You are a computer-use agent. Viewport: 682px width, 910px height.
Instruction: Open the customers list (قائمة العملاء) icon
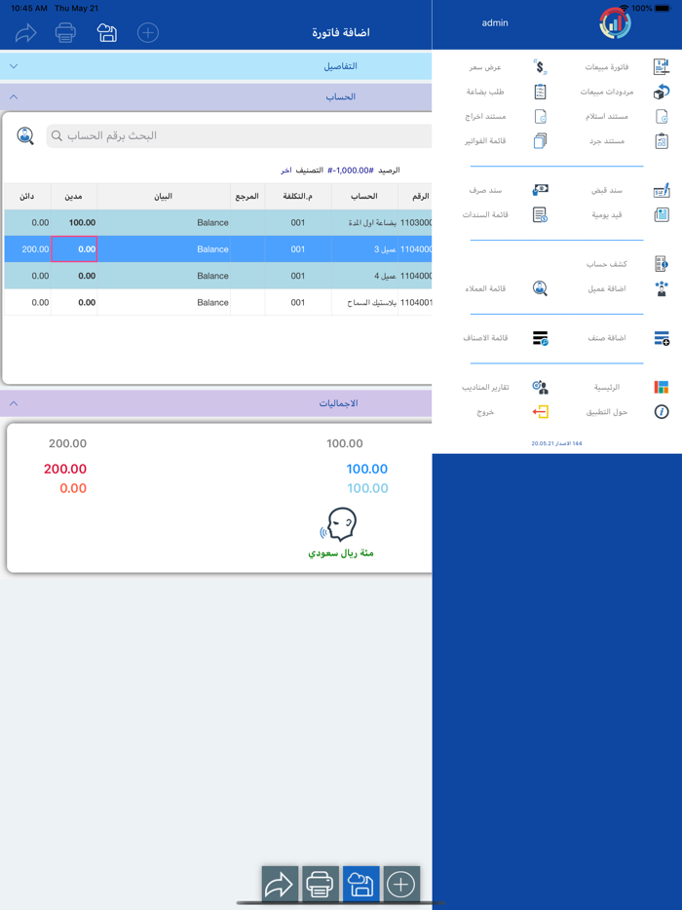(x=541, y=288)
